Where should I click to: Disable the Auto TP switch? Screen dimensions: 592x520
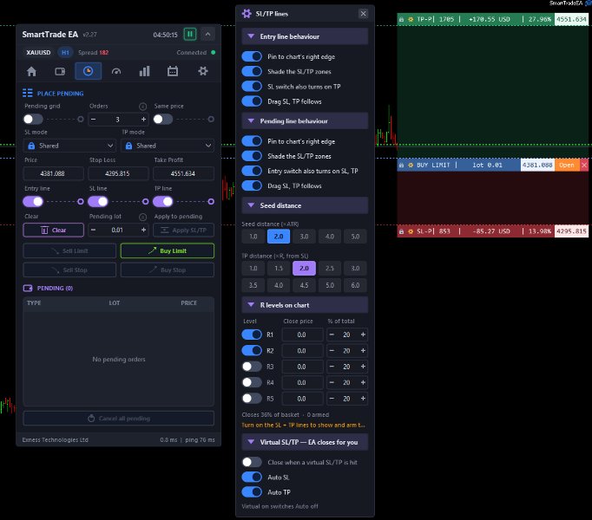click(252, 492)
